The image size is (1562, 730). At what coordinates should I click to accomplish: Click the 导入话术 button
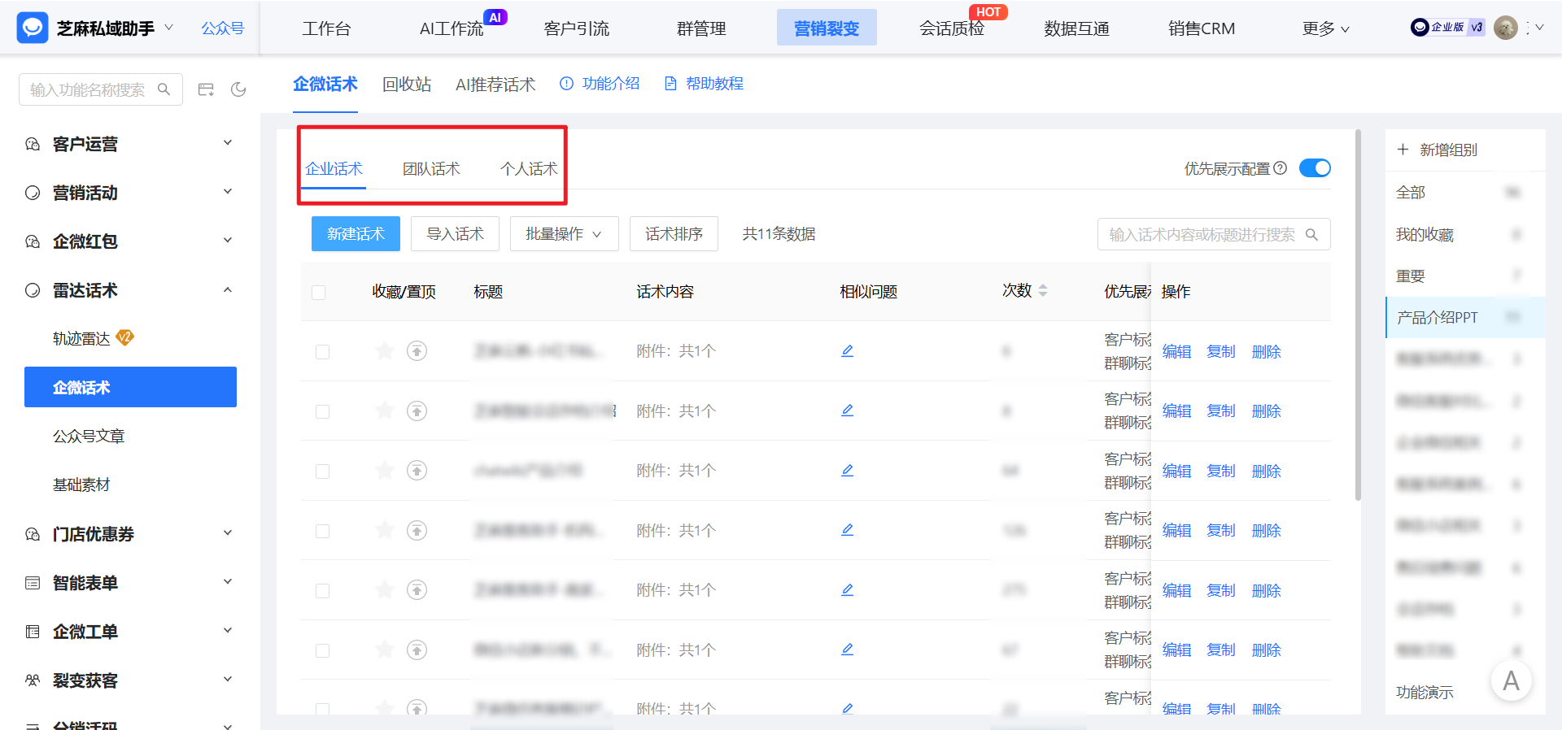coord(455,234)
